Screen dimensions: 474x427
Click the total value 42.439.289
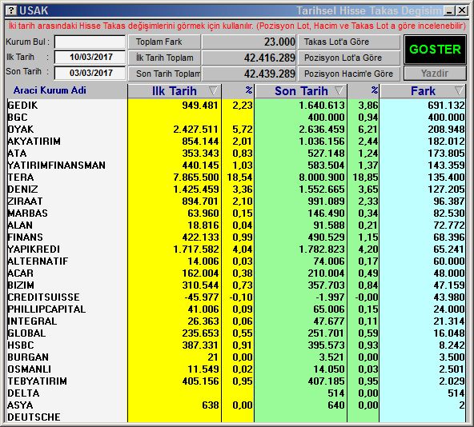point(270,74)
